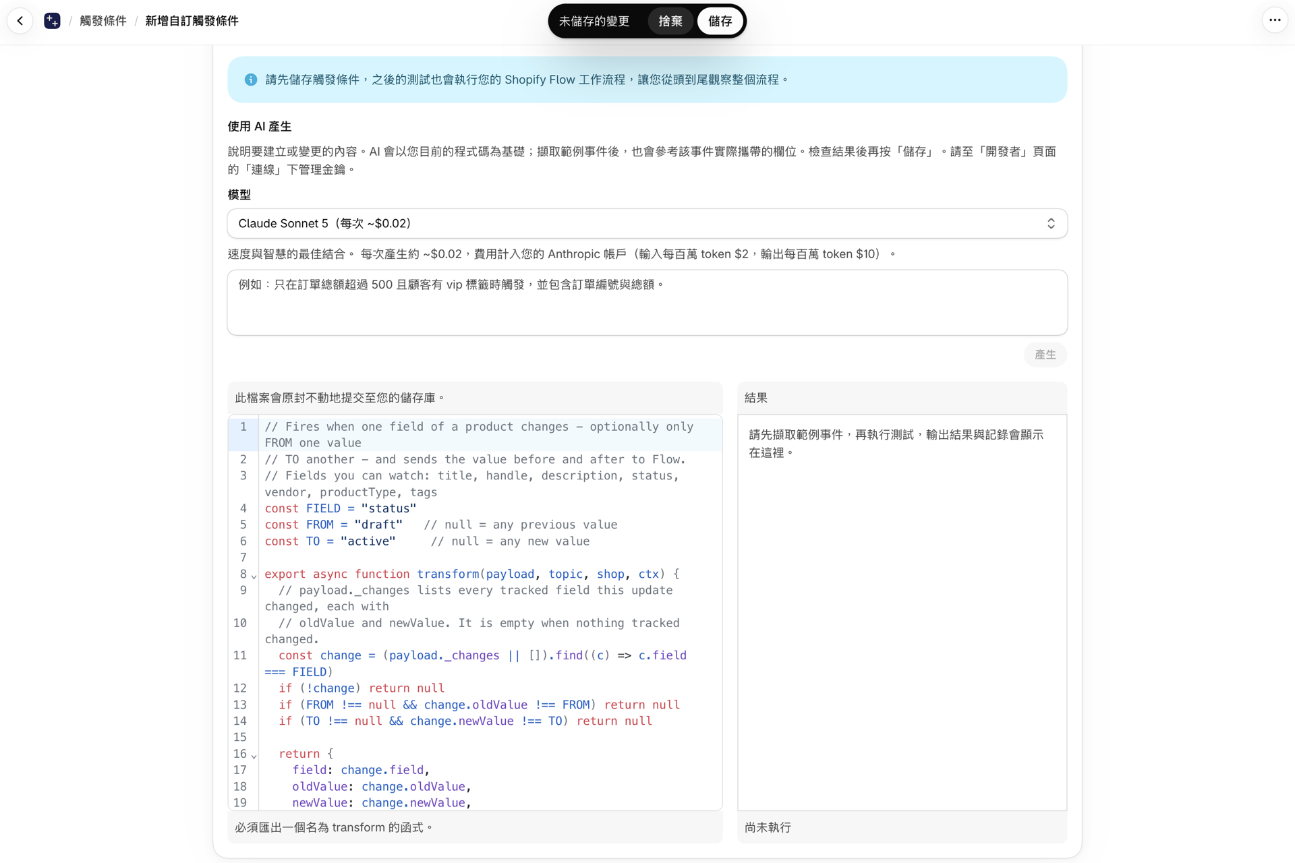Click the 使用 AI 產生 heading
The width and height of the screenshot is (1295, 863).
pos(259,126)
